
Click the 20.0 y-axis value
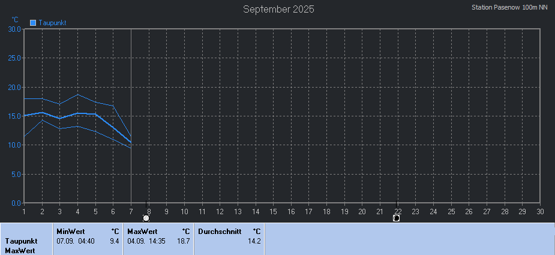pos(14,87)
